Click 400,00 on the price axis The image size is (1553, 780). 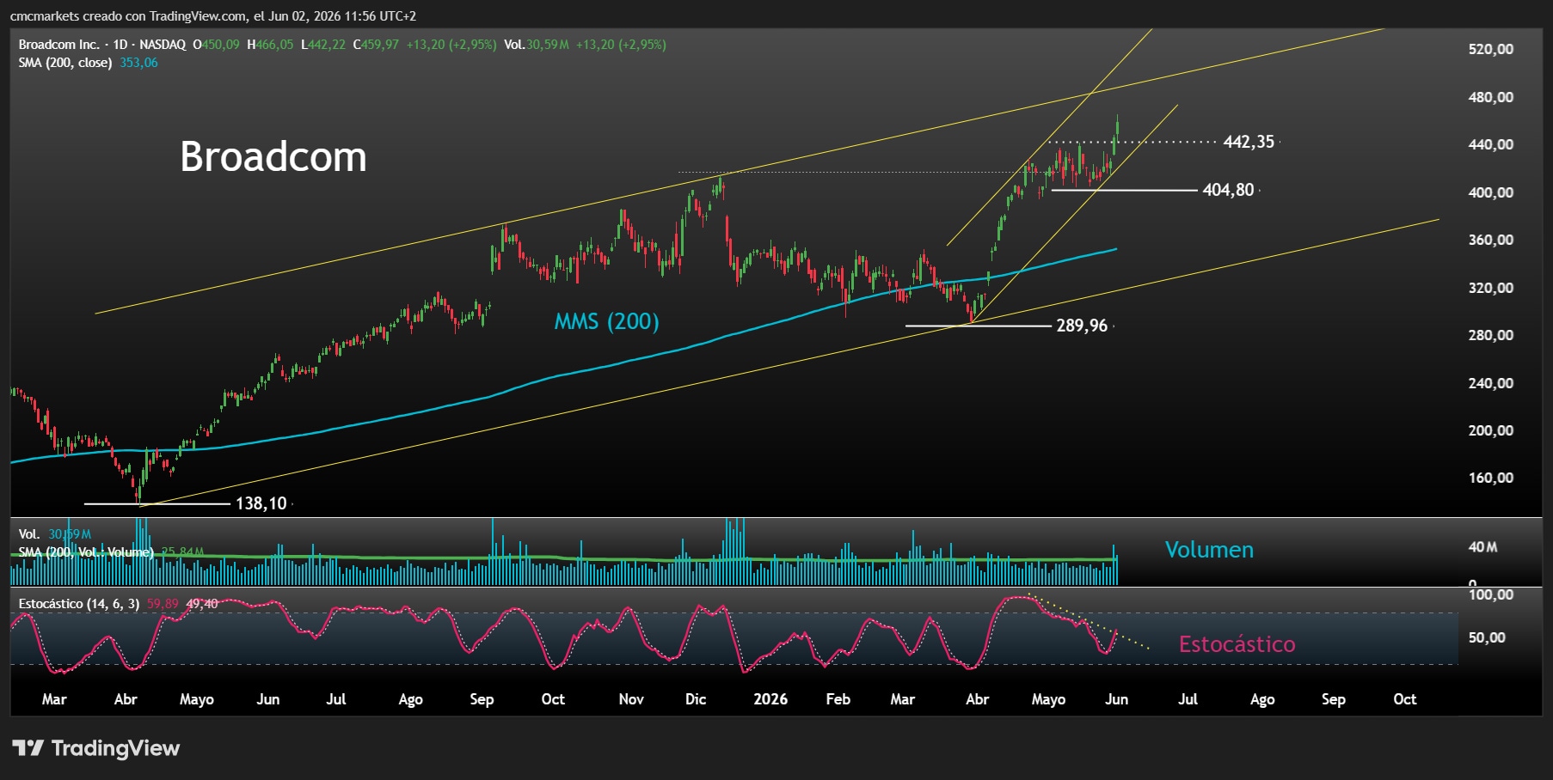pyautogui.click(x=1491, y=192)
